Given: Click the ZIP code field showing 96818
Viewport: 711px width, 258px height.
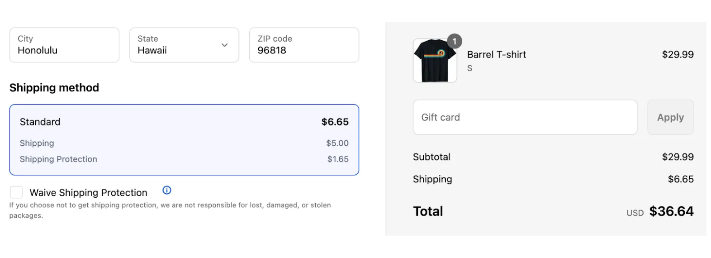Looking at the screenshot, I should (303, 45).
